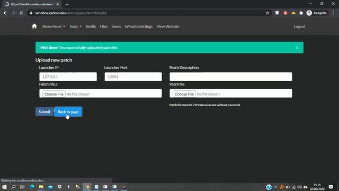
Task: Open Windows taskbar search
Action: pyautogui.click(x=13, y=187)
